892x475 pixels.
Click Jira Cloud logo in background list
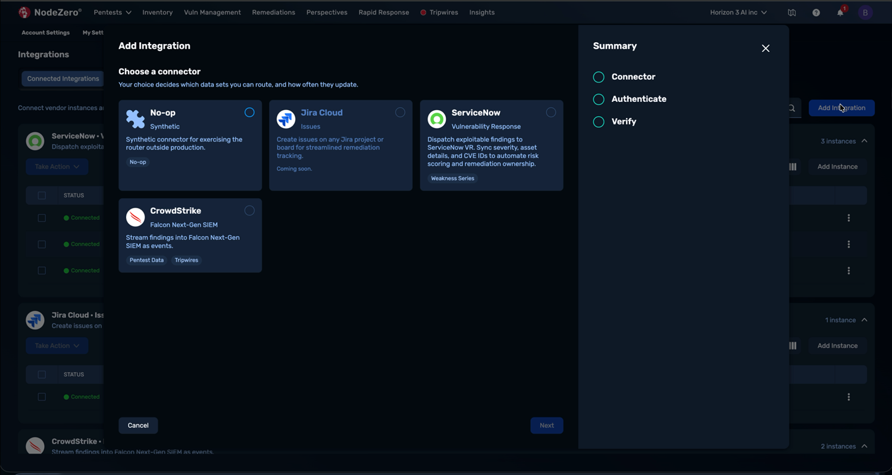coord(35,320)
